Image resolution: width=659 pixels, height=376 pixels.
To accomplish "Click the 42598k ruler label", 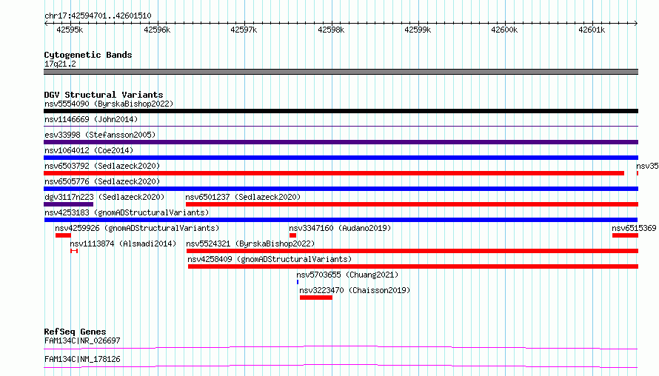I will coord(331,30).
